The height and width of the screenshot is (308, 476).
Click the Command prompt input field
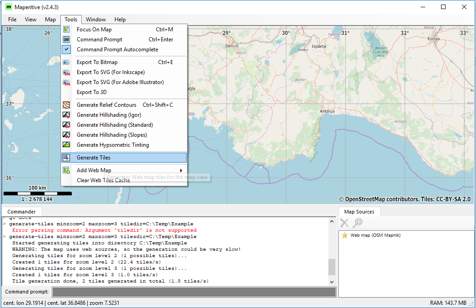[x=194, y=292]
